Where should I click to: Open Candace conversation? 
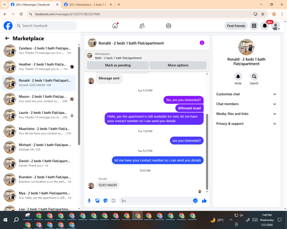(39, 50)
